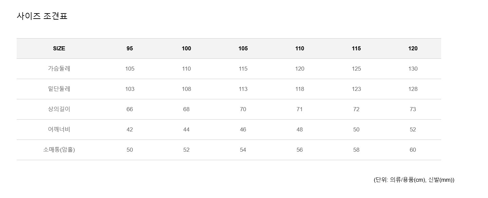
Task: Select the 가슴둘레 row label
Action: (59, 69)
